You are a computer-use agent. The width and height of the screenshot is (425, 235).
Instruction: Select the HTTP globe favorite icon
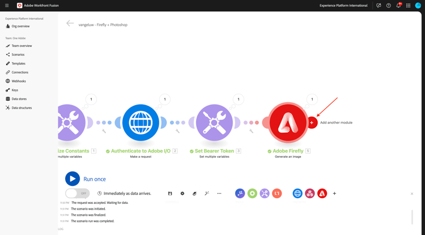click(x=297, y=193)
